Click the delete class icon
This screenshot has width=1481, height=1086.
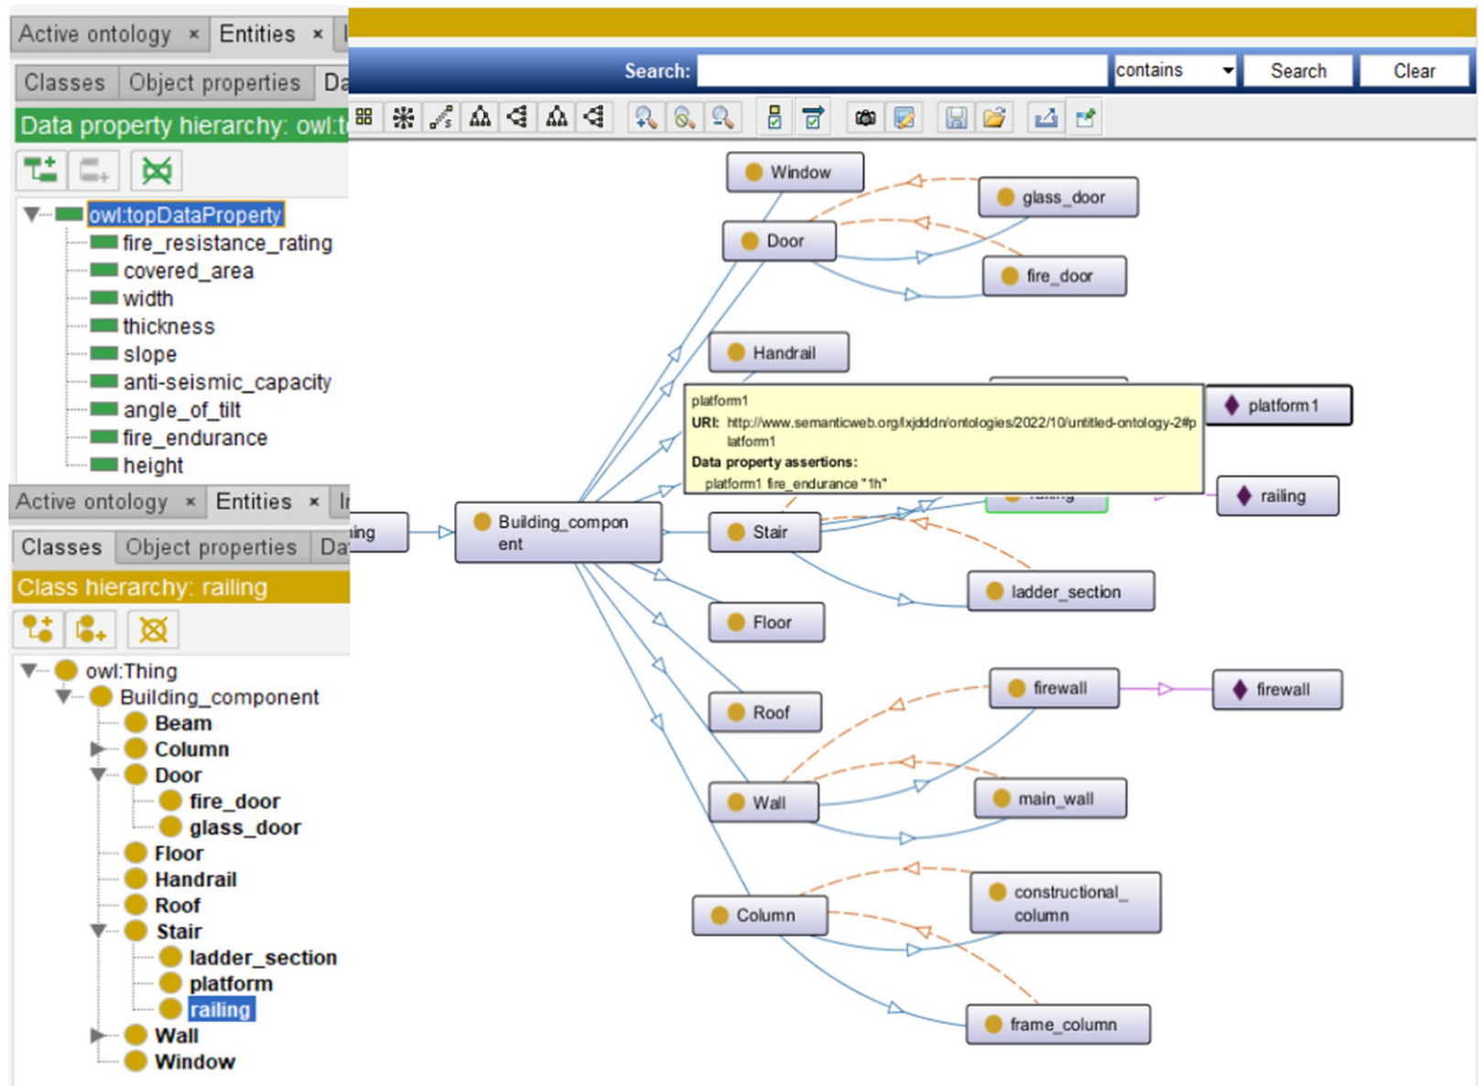[153, 629]
